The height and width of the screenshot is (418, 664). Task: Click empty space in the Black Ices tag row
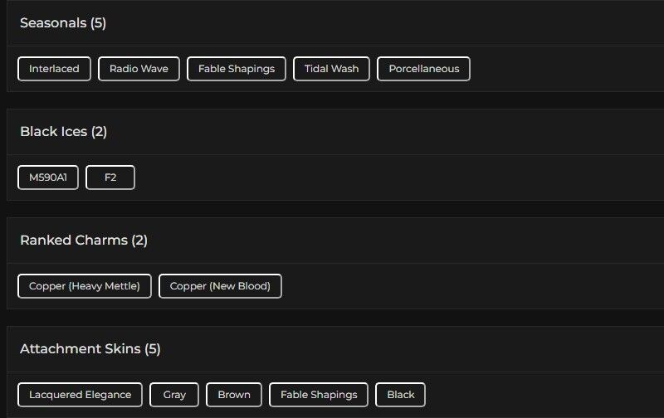[x=398, y=177]
